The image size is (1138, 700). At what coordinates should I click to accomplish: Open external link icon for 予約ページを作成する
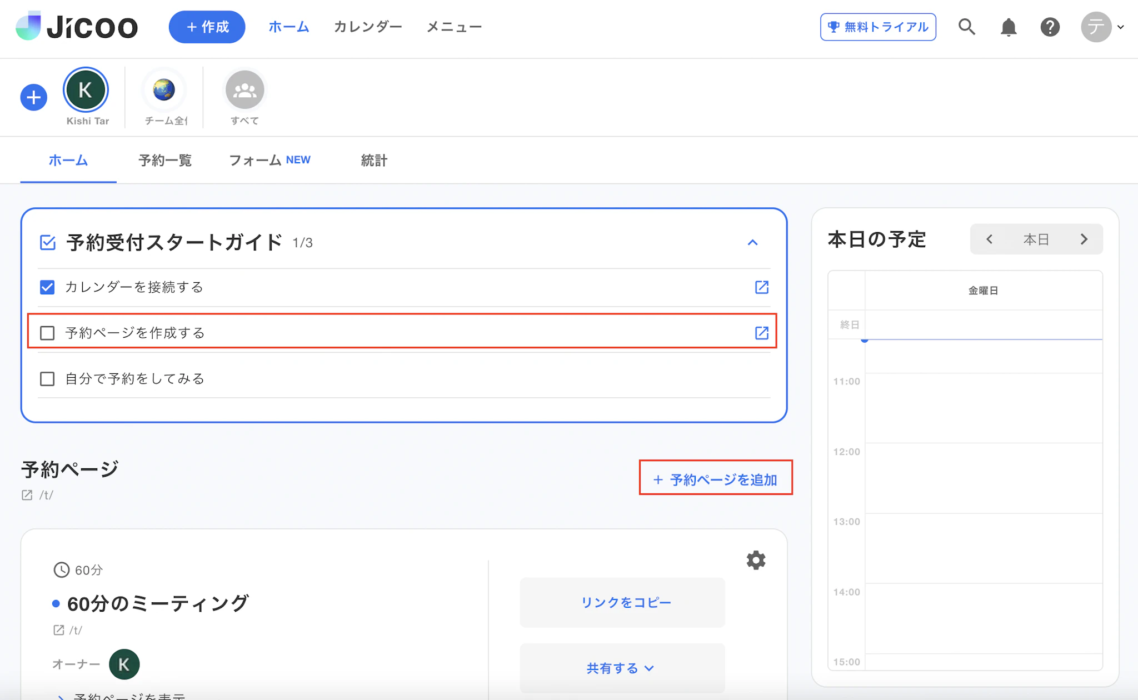tap(761, 333)
